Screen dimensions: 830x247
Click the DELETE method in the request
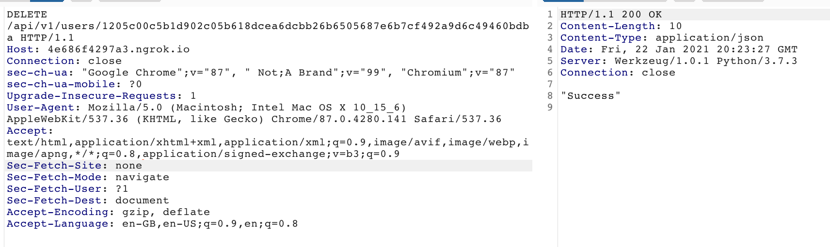[x=27, y=15]
